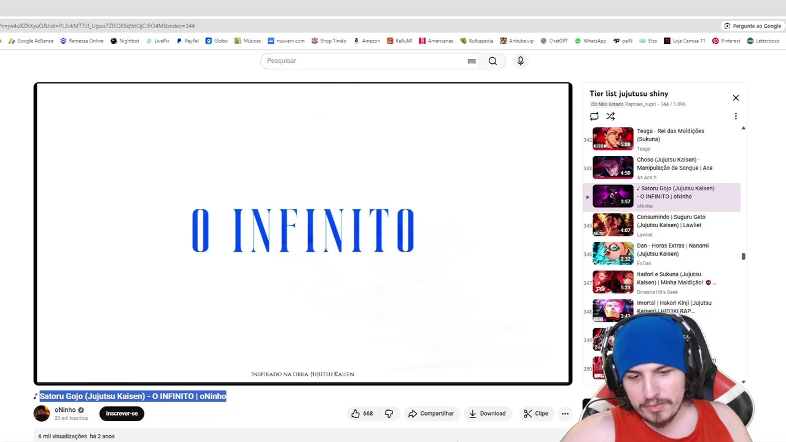The width and height of the screenshot is (786, 442).
Task: Open Remessa Online bookmark
Action: coord(82,41)
